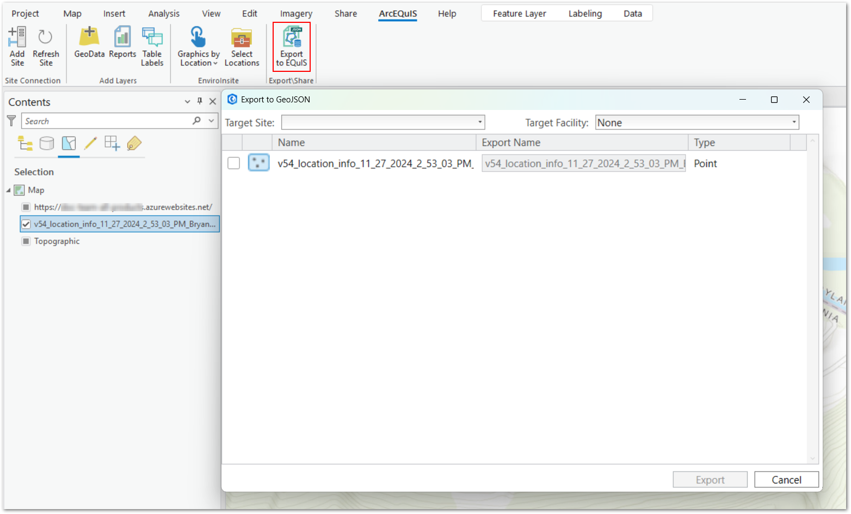The height and width of the screenshot is (514, 851).
Task: Click Refresh Site in the ribbon
Action: 46,46
